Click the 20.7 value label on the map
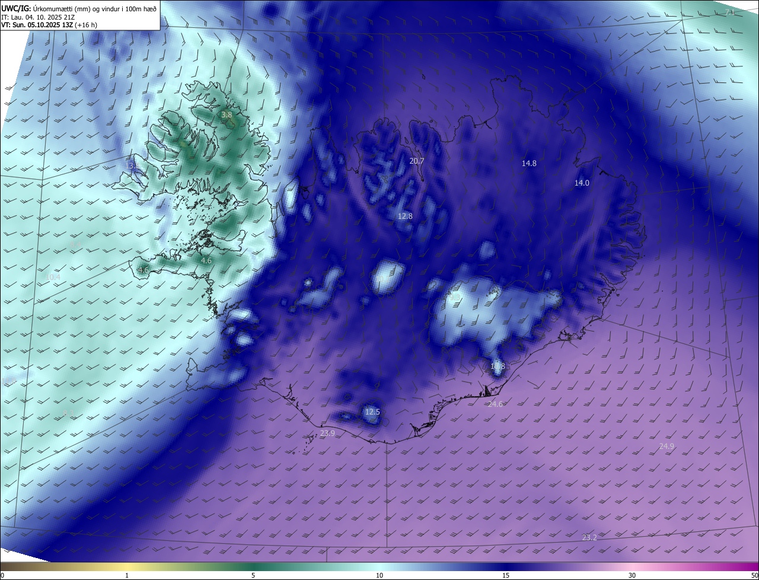Viewport: 759px width, 580px height. [417, 161]
